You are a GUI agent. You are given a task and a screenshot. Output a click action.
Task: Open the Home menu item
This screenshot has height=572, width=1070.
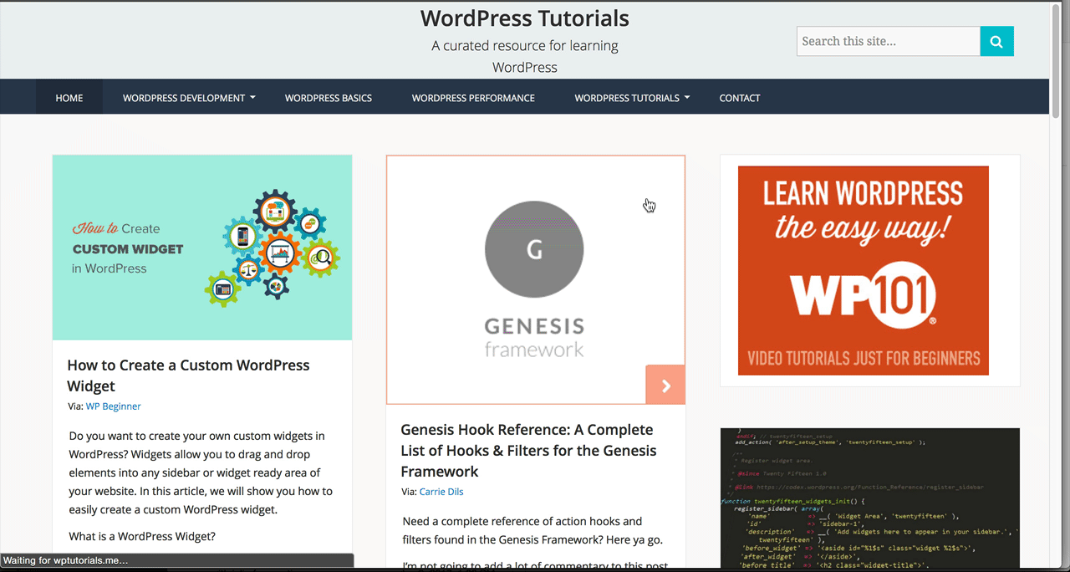(x=69, y=98)
